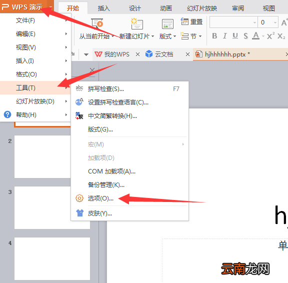Open 插入(I) menu item
The width and height of the screenshot is (288, 283).
point(35,61)
